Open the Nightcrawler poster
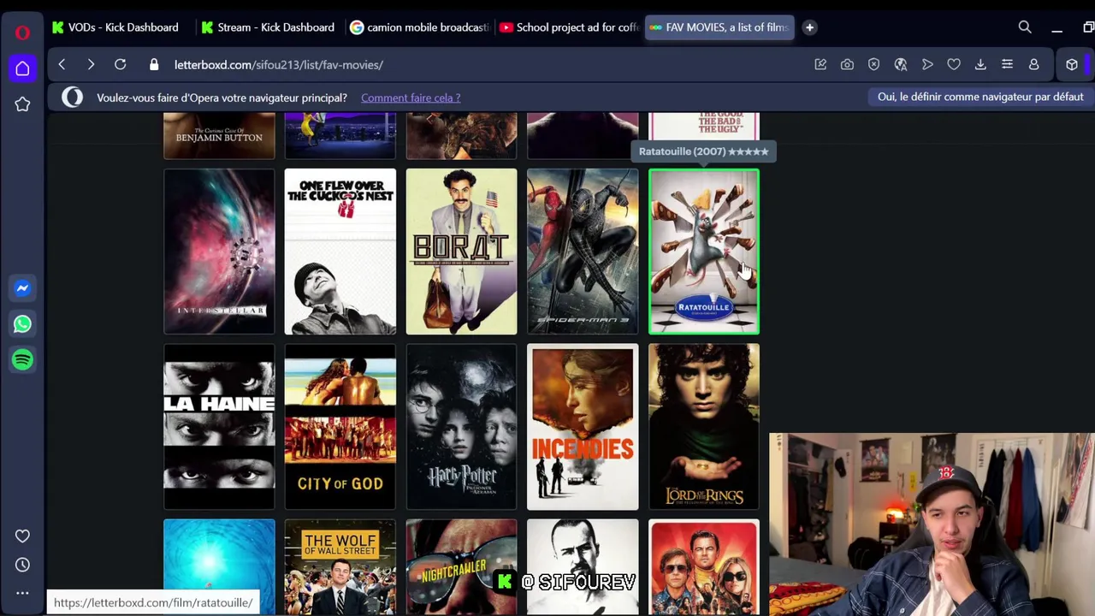 click(x=461, y=566)
